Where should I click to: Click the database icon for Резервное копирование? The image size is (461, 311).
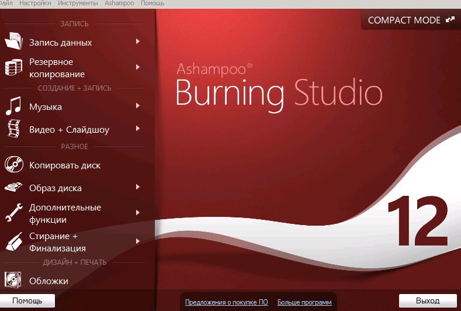coord(13,67)
